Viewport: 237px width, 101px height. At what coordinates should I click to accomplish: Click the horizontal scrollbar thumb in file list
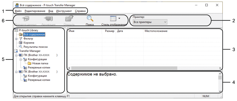[x=124, y=68]
